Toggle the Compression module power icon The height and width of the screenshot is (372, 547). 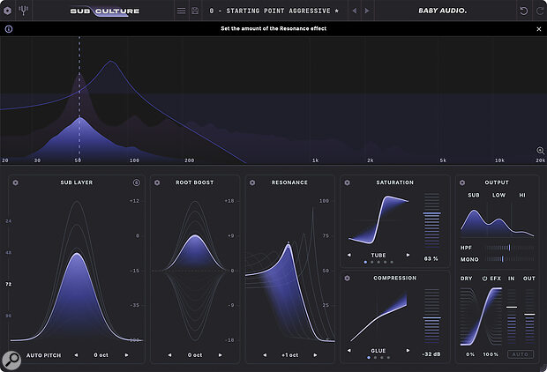347,279
